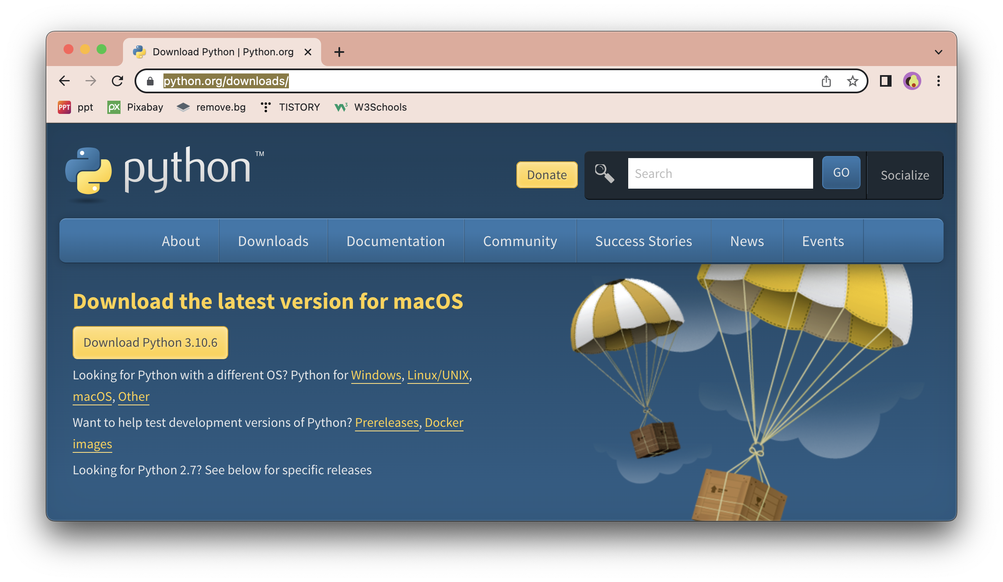The width and height of the screenshot is (1003, 582).
Task: Click Download Python 3.10.6 button
Action: pos(150,343)
